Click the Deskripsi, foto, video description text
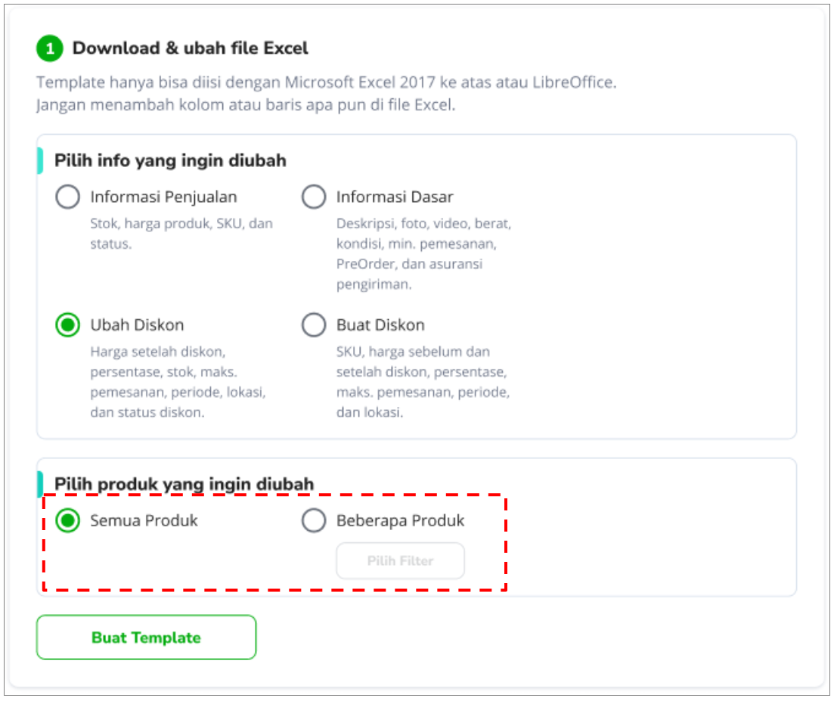Image resolution: width=834 pixels, height=701 pixels. point(424,253)
